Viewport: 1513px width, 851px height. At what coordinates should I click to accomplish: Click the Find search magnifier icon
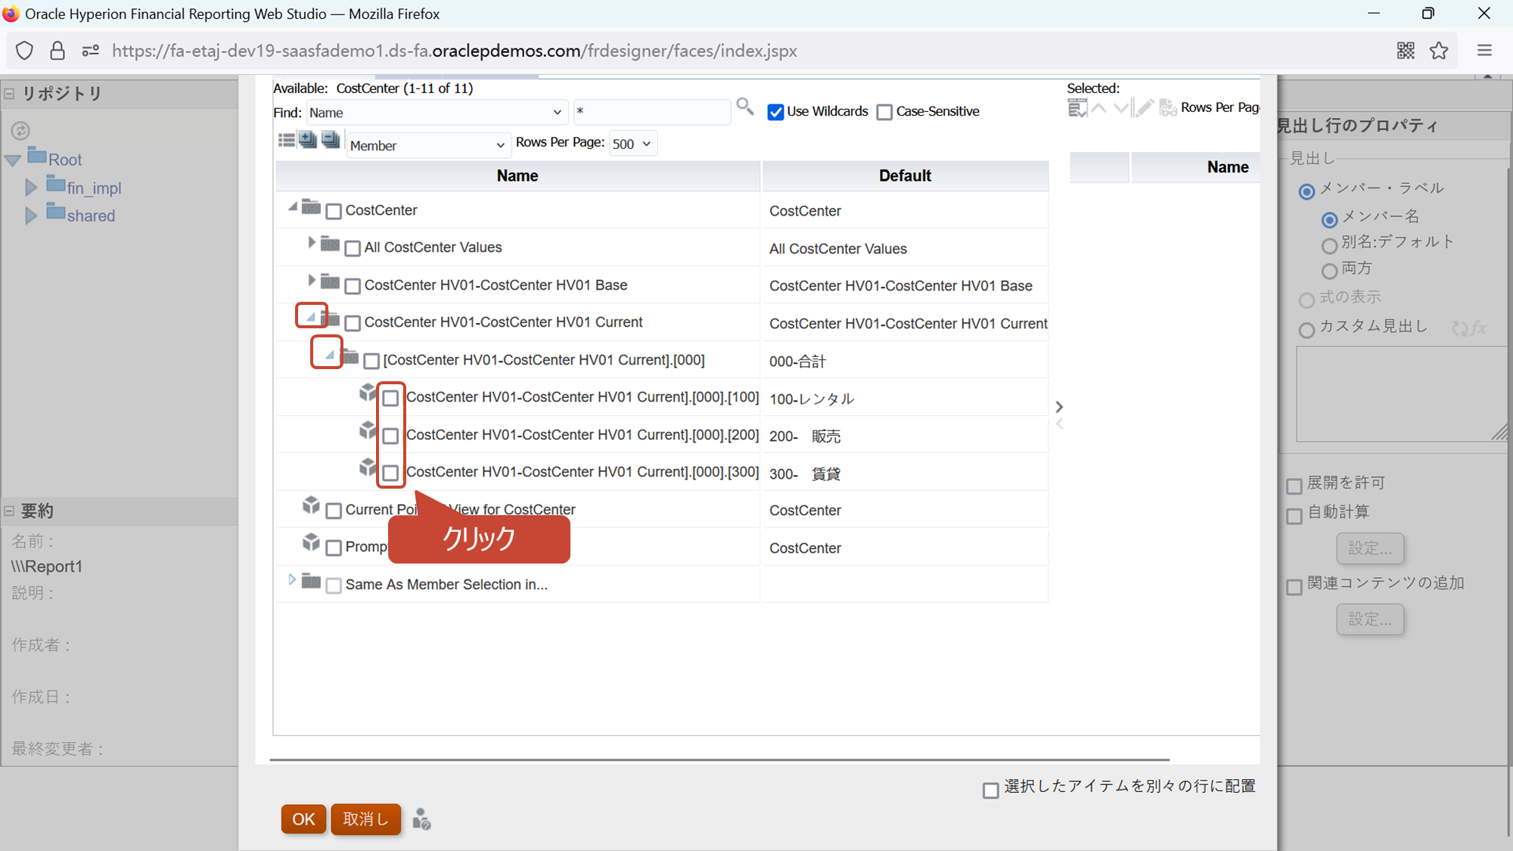[745, 107]
